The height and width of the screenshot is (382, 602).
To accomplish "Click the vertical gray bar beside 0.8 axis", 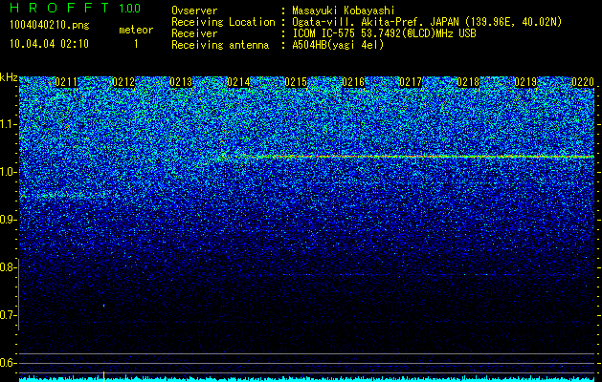I will pyautogui.click(x=19, y=294).
